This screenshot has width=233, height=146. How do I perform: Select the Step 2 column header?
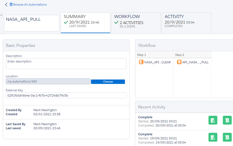pos(192,55)
